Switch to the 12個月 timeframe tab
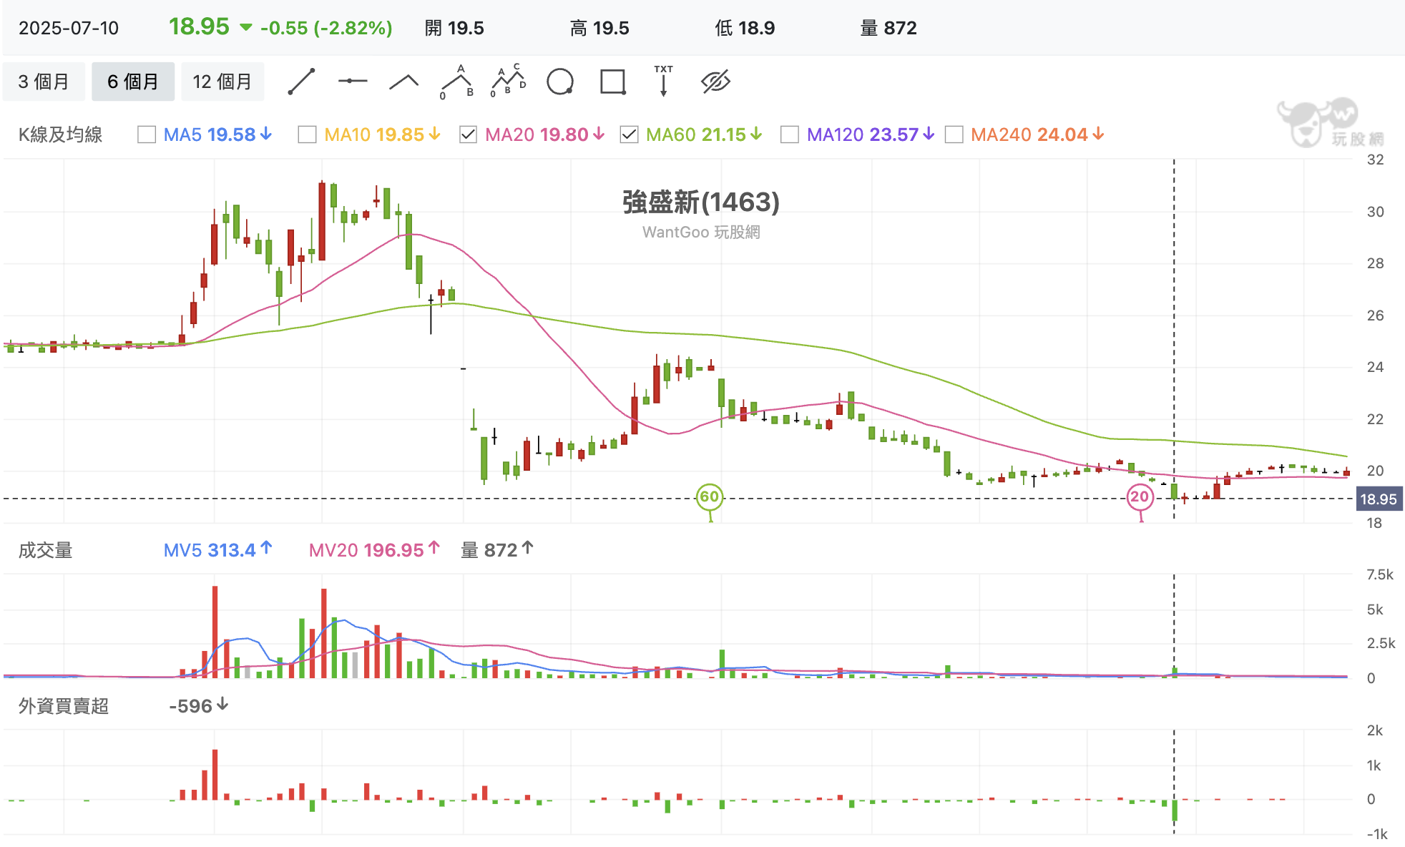Viewport: 1405px width, 847px height. [x=222, y=81]
